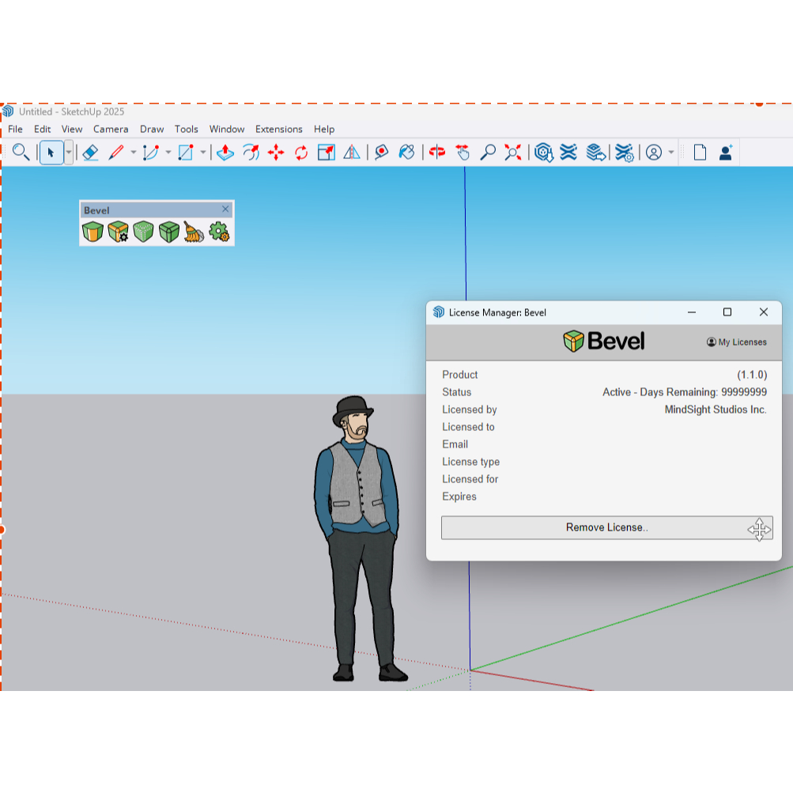Choose the Arc drawing tool
Image resolution: width=793 pixels, height=793 pixels.
pyautogui.click(x=151, y=153)
